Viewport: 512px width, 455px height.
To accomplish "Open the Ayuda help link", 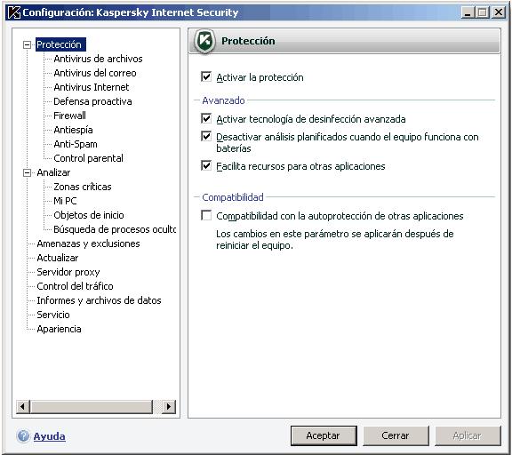I will (x=49, y=436).
